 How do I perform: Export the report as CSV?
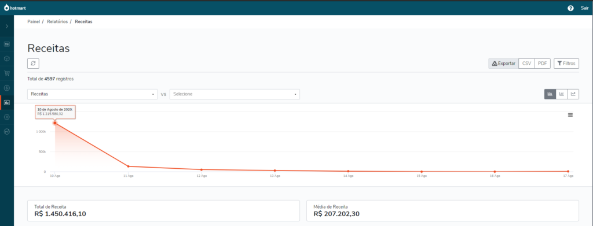click(x=526, y=64)
